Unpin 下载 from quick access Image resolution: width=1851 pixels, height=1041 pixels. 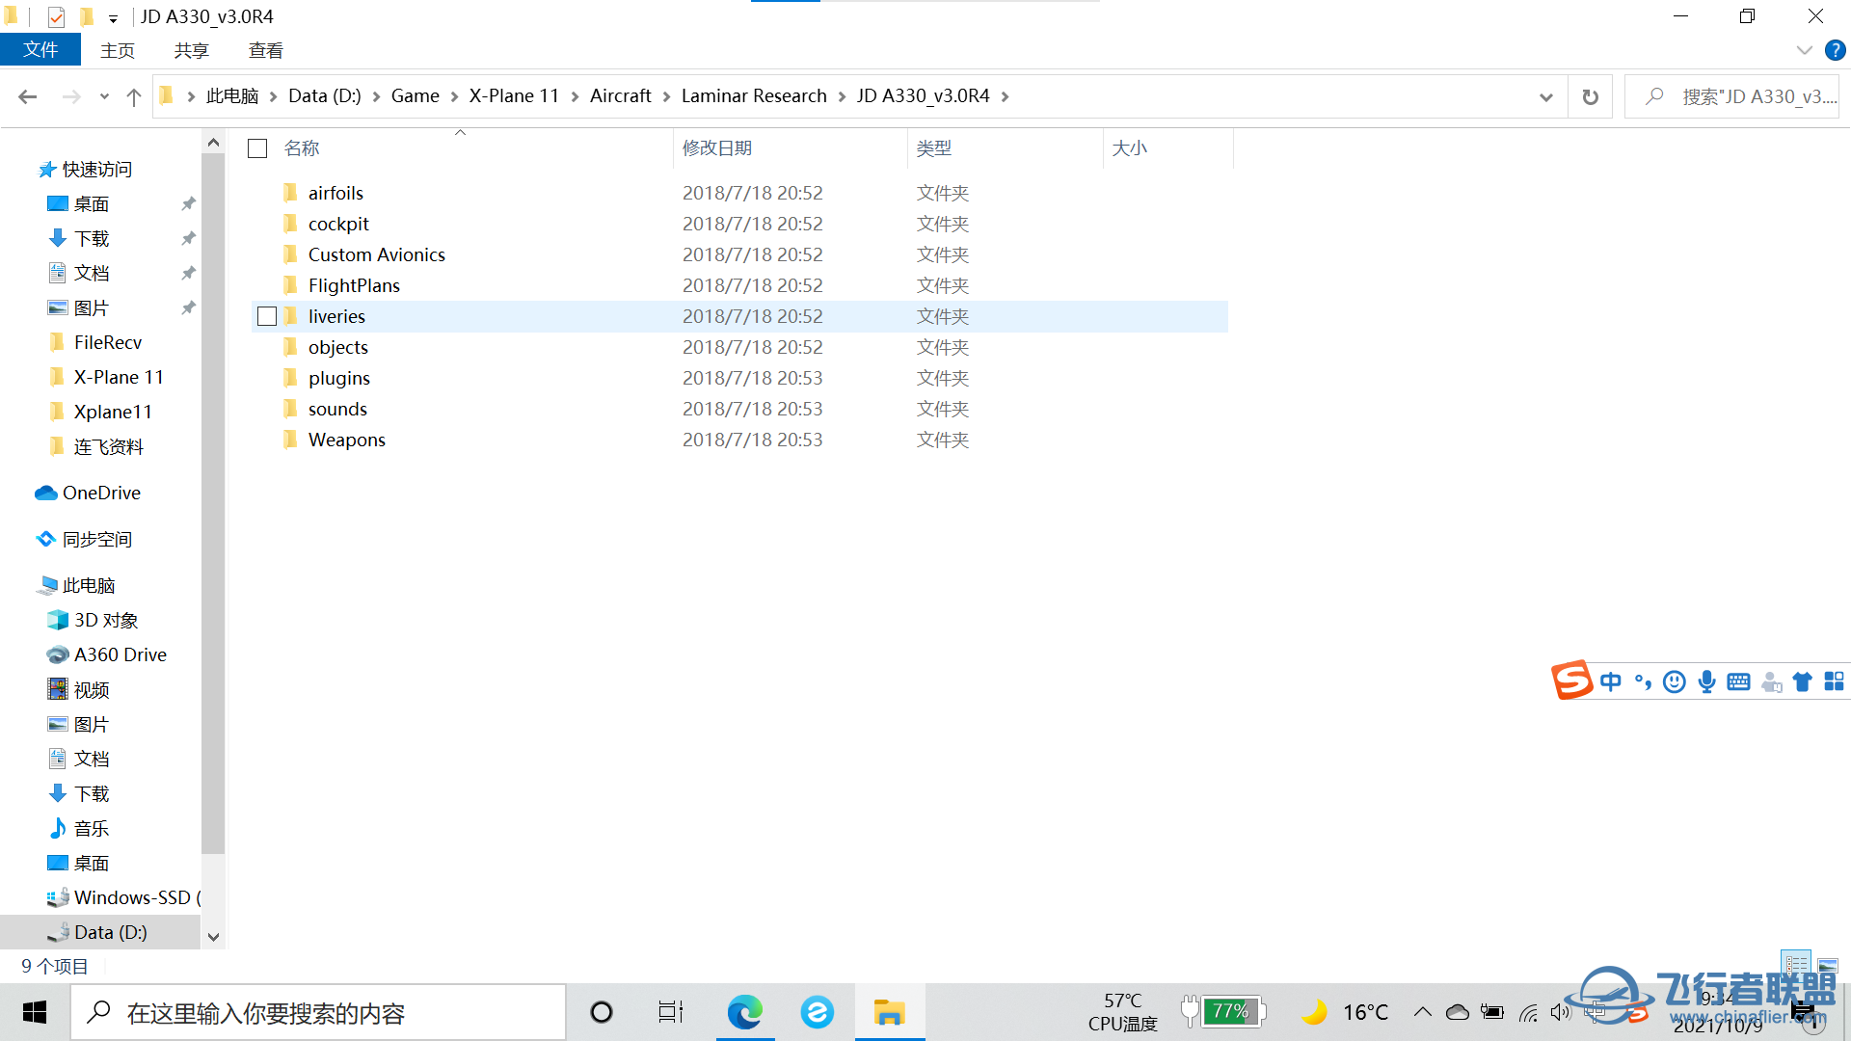pyautogui.click(x=189, y=238)
